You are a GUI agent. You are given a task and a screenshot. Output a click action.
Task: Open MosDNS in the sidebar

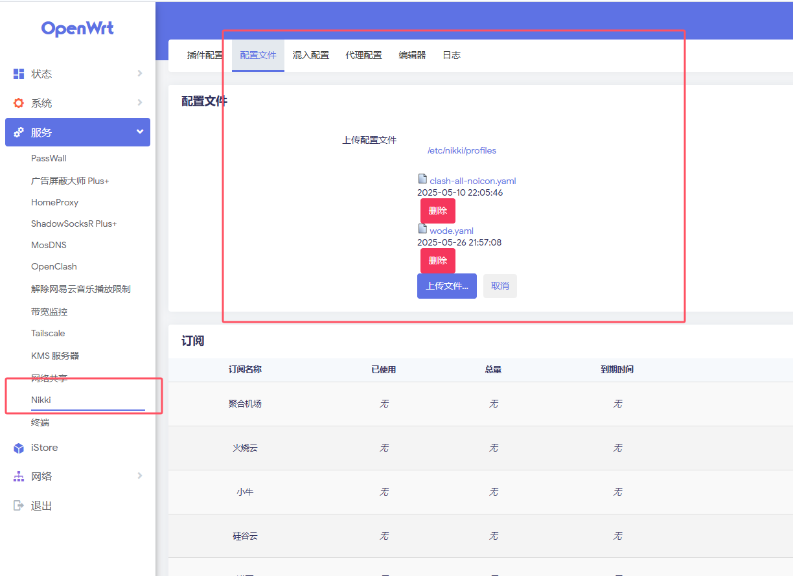49,245
